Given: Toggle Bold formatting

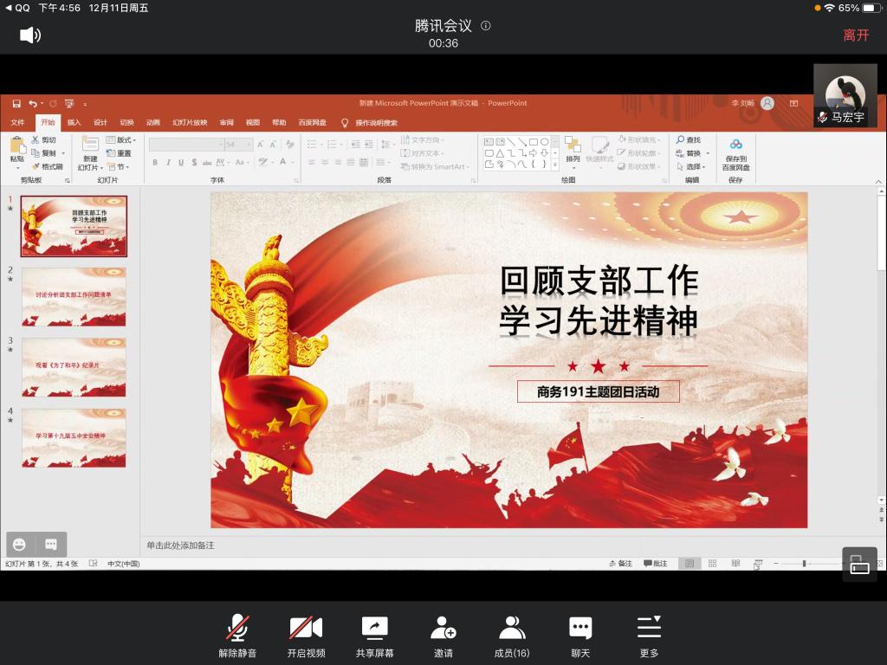Looking at the screenshot, I should coord(155,162).
